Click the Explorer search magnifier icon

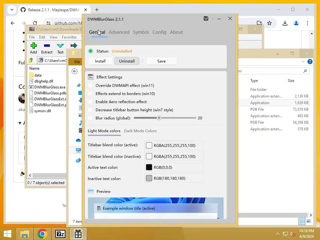point(305,71)
